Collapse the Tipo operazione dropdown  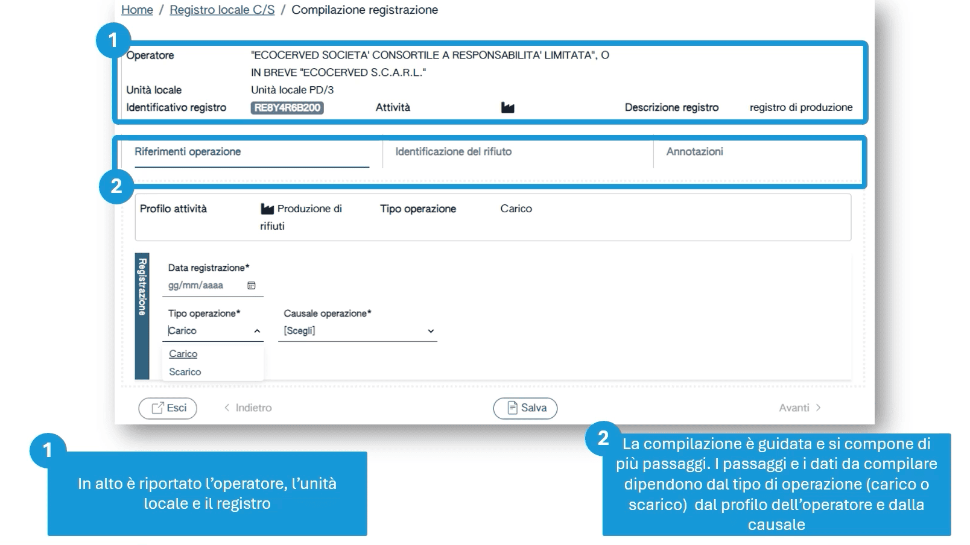point(257,331)
